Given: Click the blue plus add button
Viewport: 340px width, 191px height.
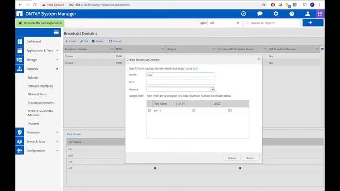Looking at the screenshot, I should coord(313,22).
